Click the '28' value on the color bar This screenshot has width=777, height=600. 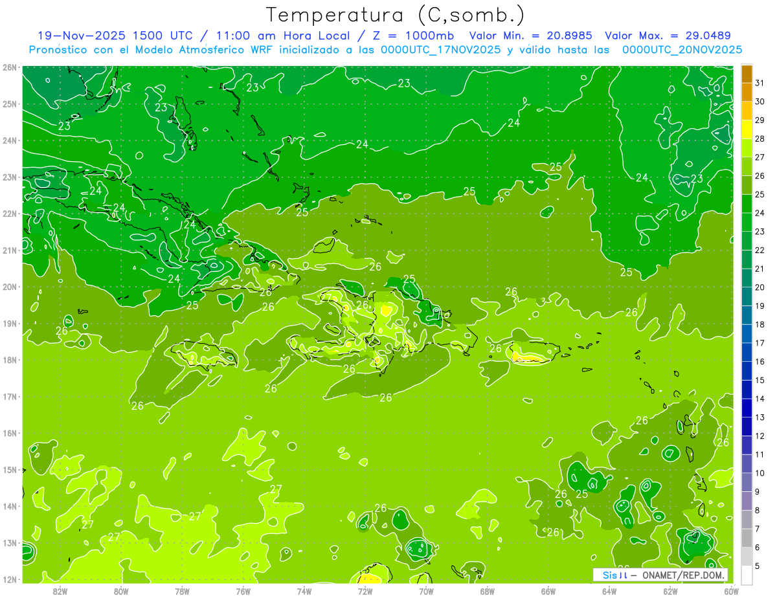pyautogui.click(x=760, y=139)
